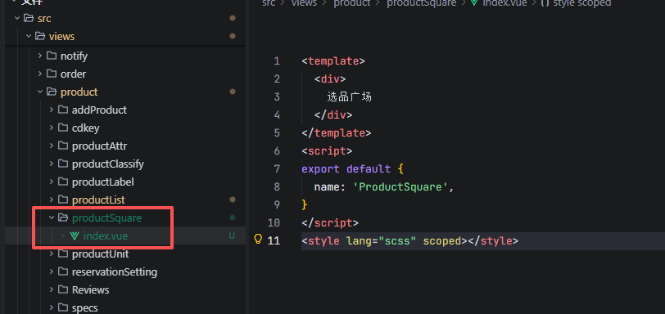Expand the productUnit folder chevron
665x314 pixels.
pos(52,254)
